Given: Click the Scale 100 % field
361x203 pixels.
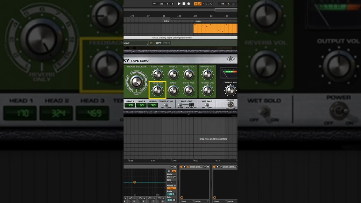Looking at the screenshot, I should click(171, 194).
